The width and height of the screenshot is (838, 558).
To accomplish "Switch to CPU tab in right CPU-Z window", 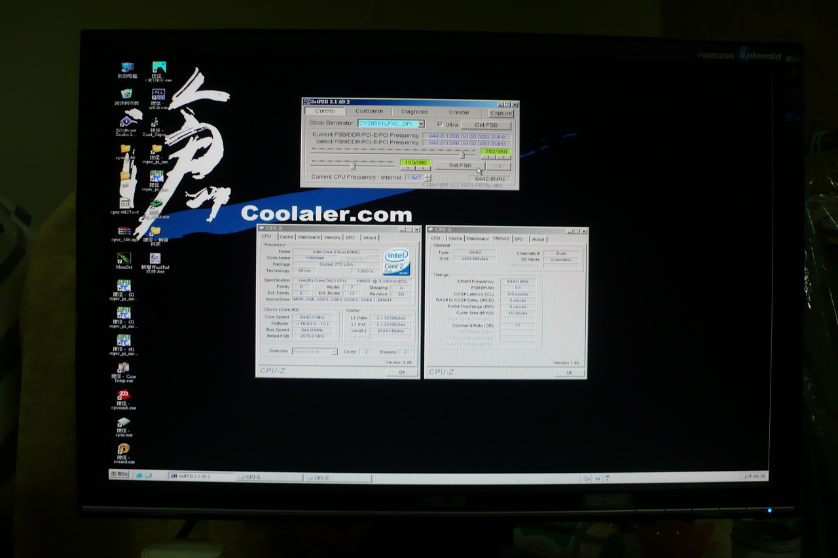I will pyautogui.click(x=435, y=238).
